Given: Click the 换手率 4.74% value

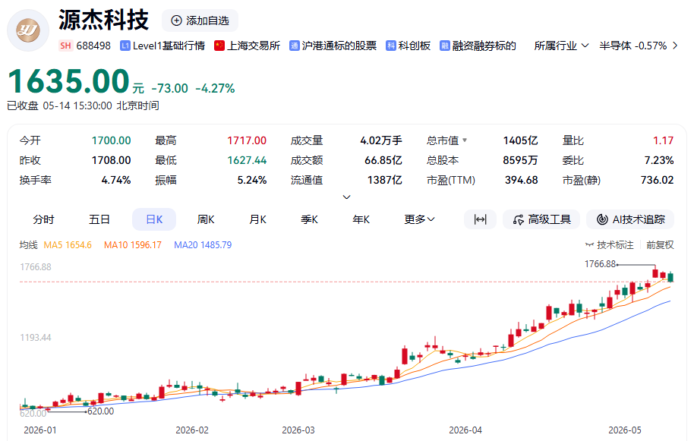Looking at the screenshot, I should 116,180.
